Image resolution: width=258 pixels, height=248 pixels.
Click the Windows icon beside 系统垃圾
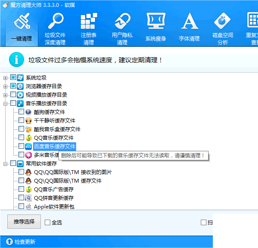20,78
